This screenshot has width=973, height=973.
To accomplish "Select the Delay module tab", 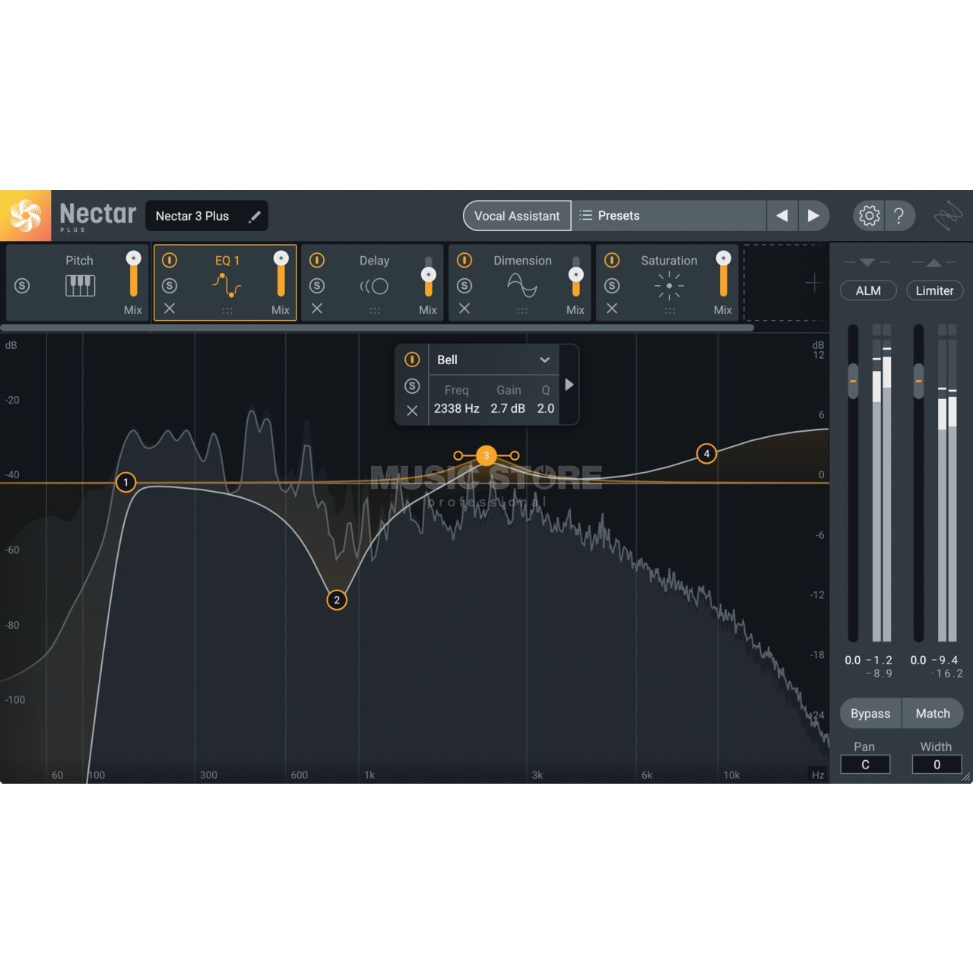I will click(x=374, y=261).
